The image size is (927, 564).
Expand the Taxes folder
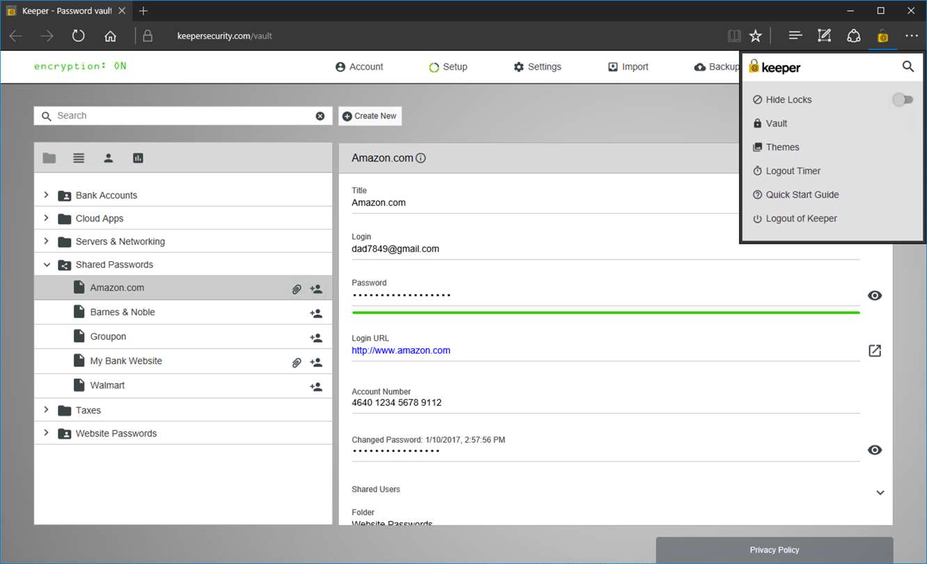[x=47, y=409]
